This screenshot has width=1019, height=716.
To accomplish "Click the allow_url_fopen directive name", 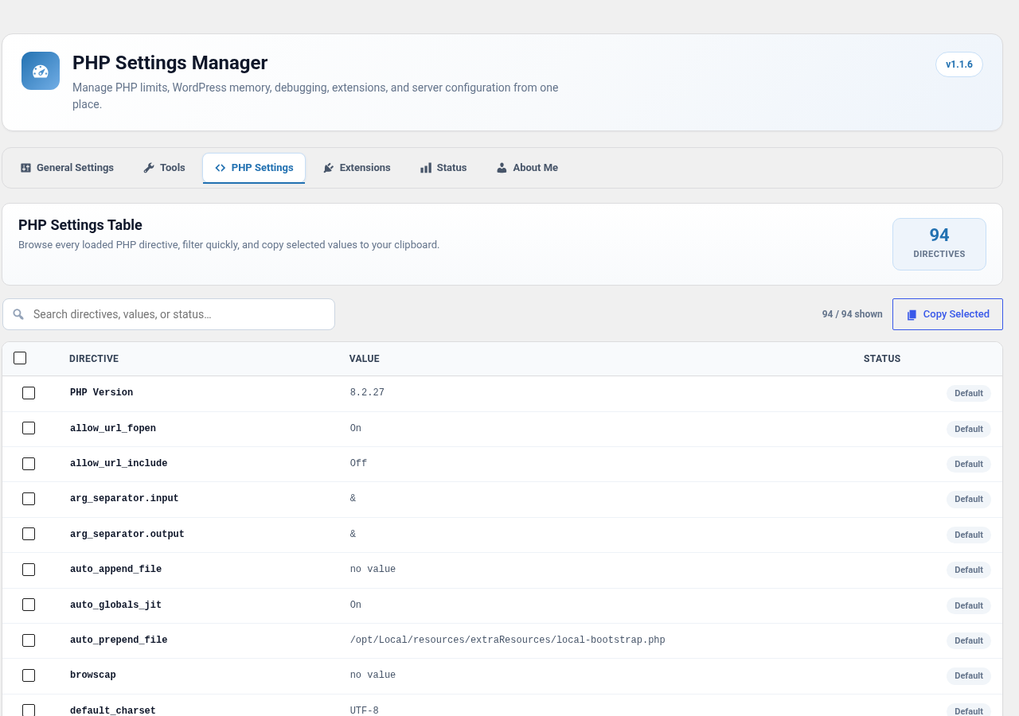I will click(x=113, y=428).
